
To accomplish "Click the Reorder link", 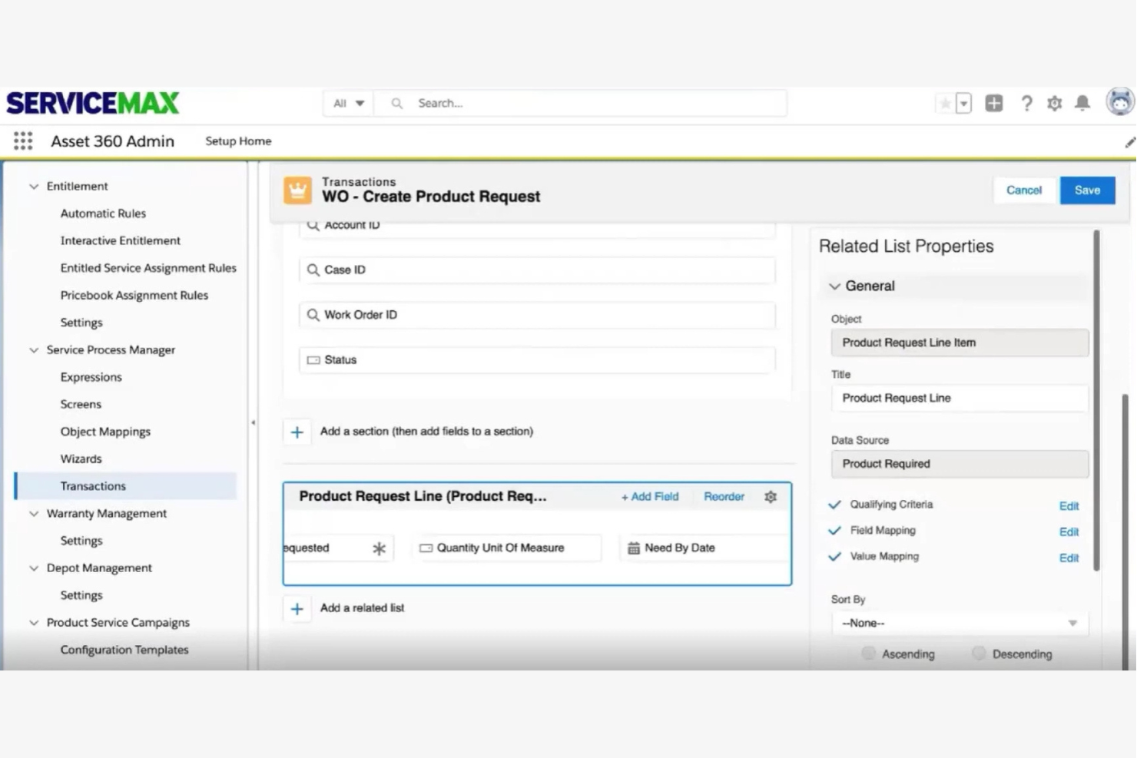I will pos(724,497).
